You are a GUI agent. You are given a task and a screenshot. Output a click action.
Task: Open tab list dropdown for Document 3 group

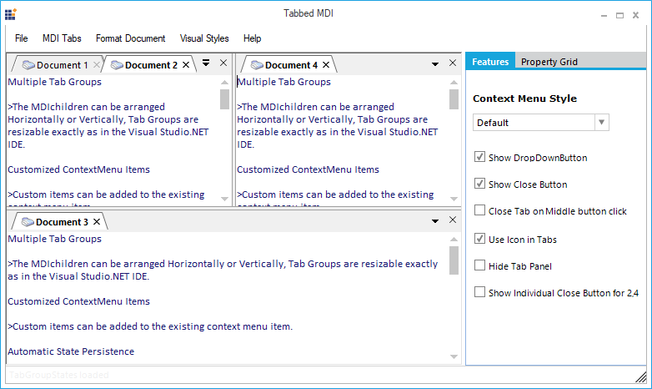[435, 221]
